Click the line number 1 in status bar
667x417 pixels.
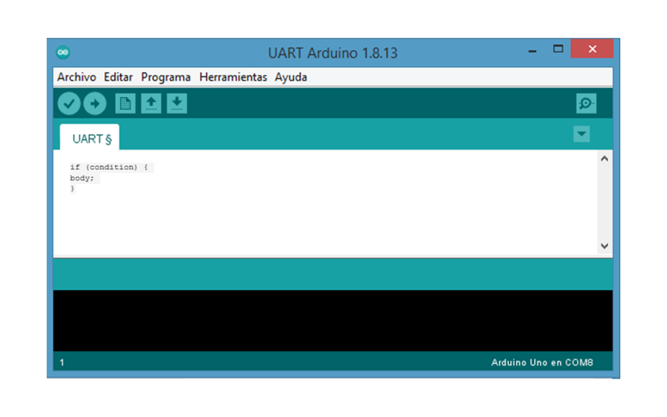click(x=62, y=363)
